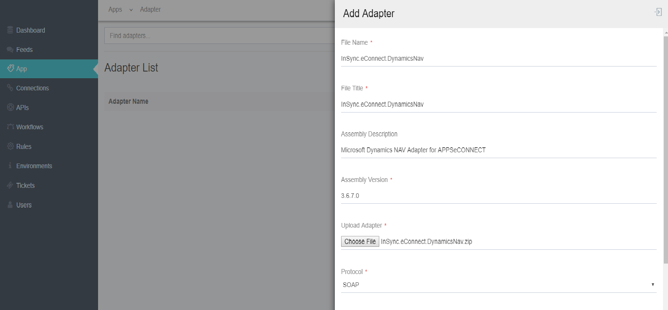
Task: Open the Rules page label
Action: tap(24, 146)
